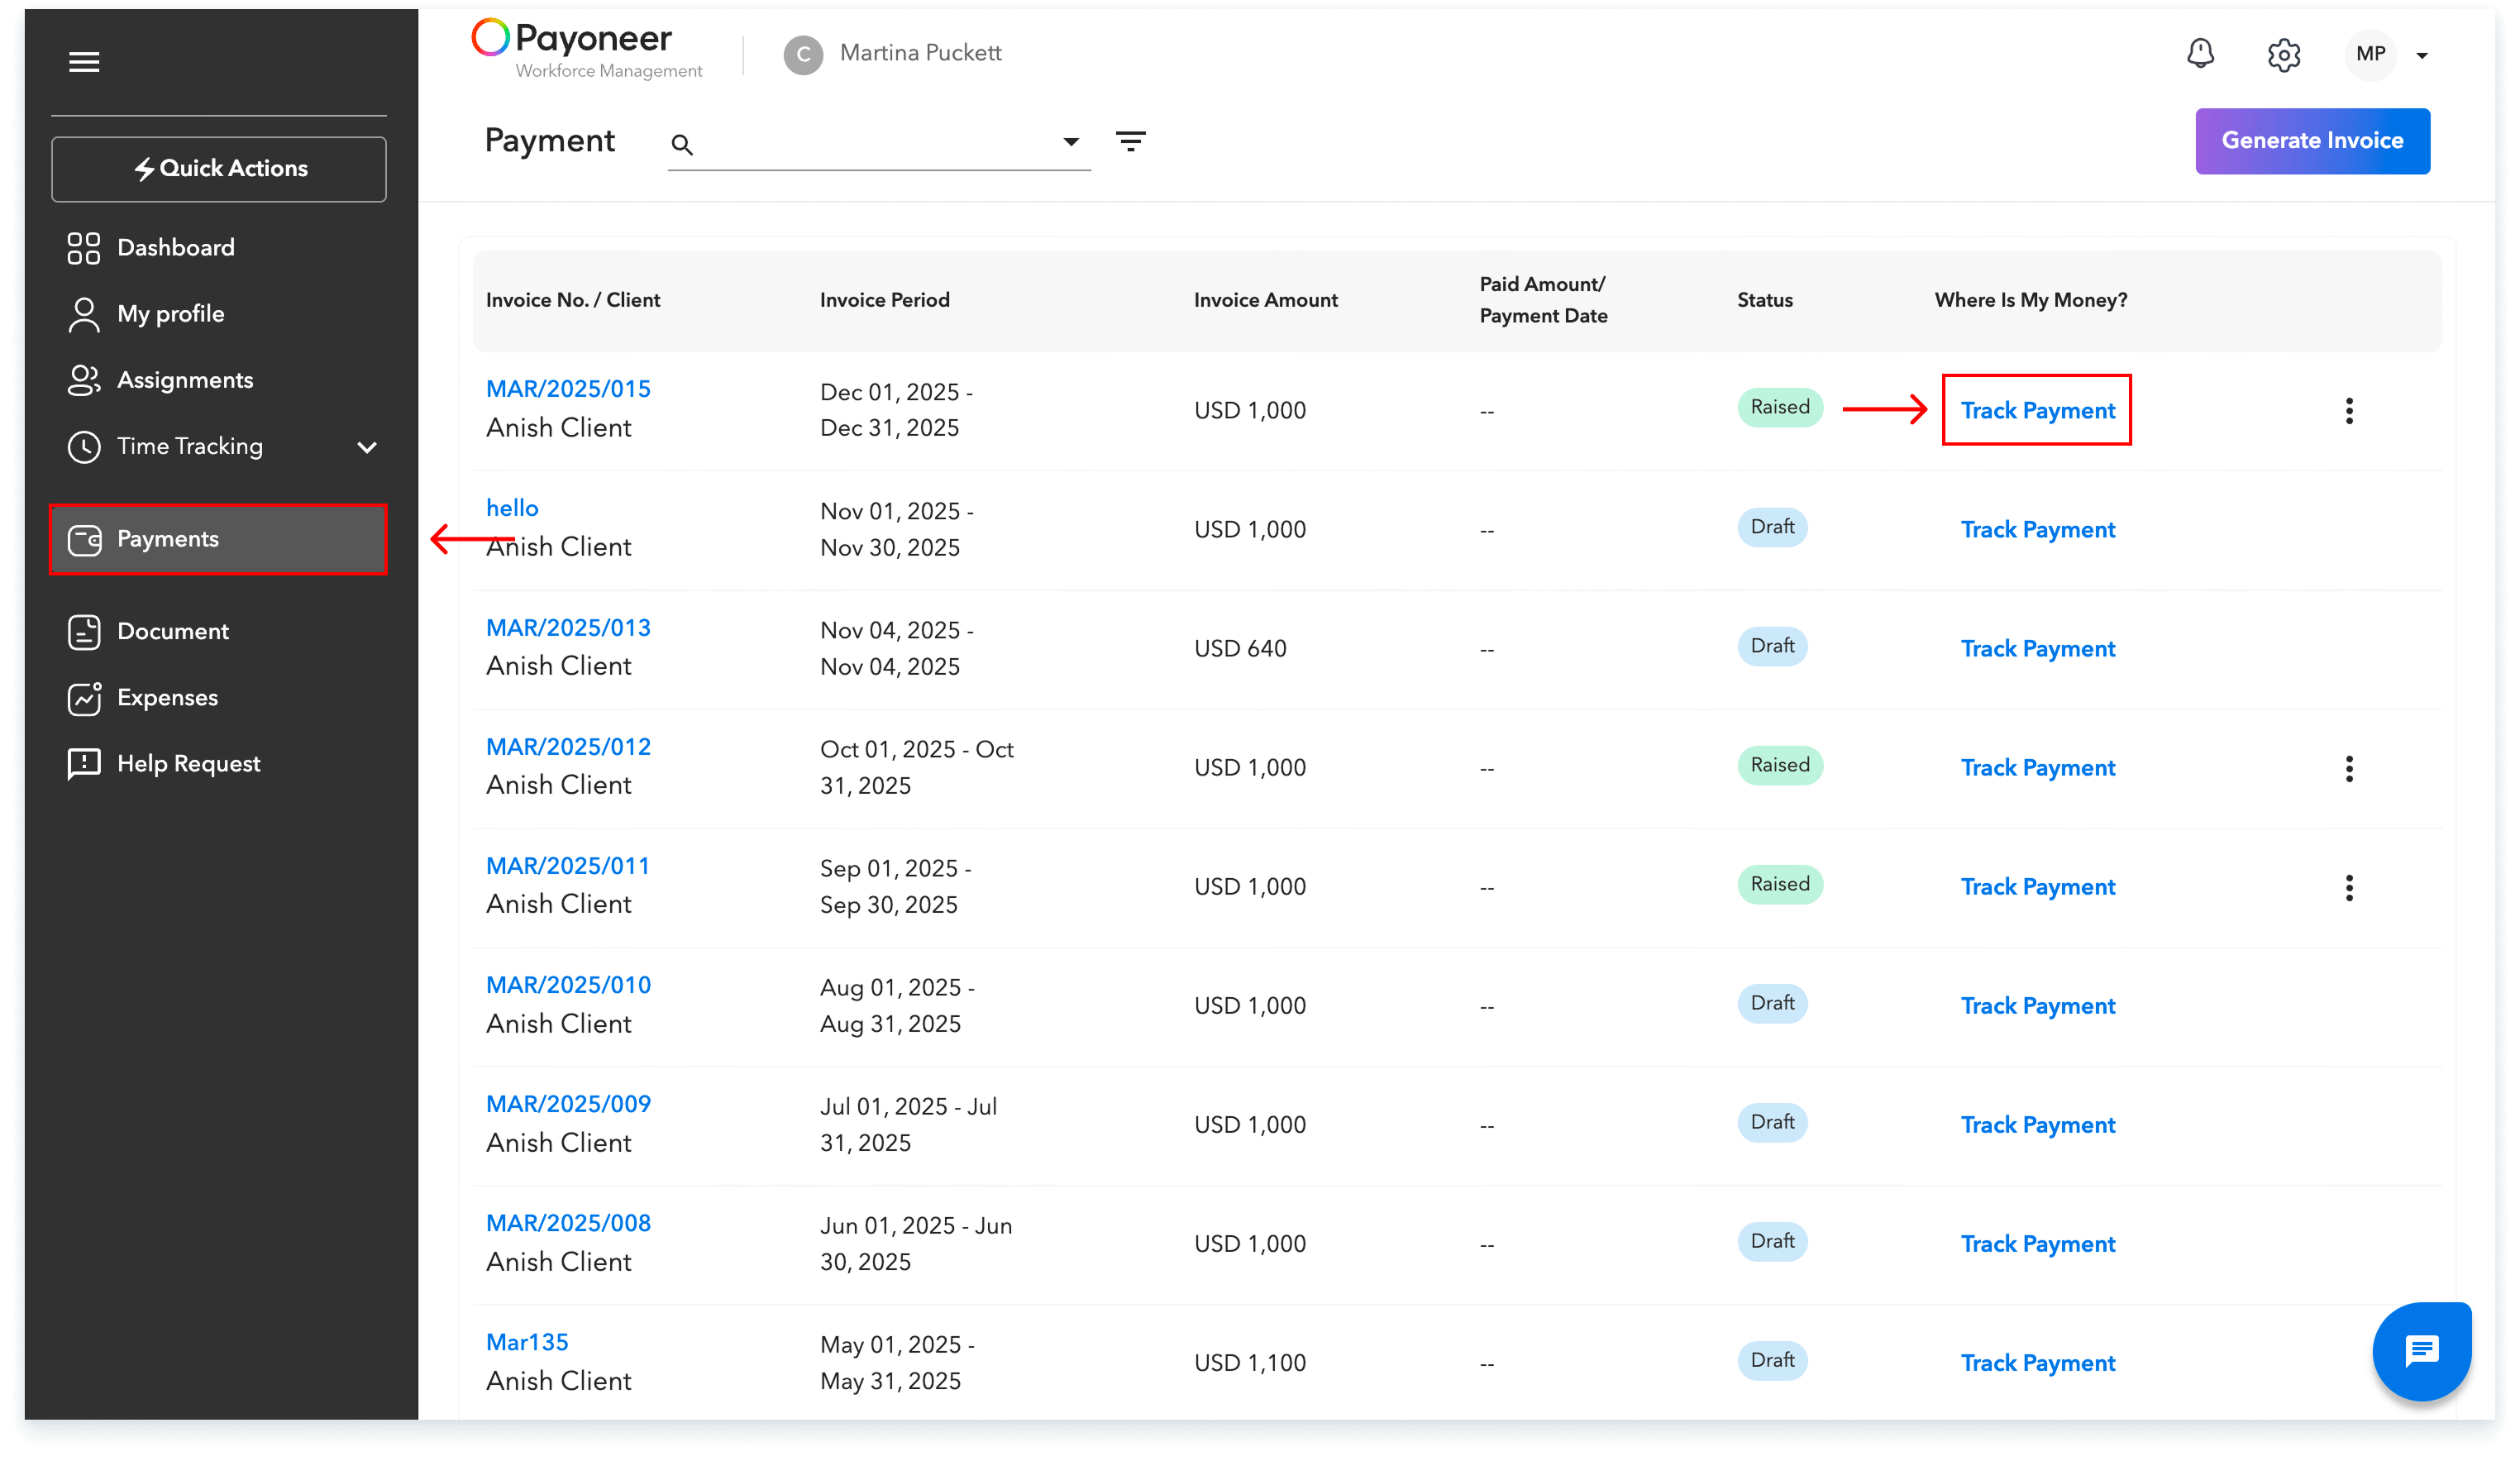
Task: Open the settings gear icon
Action: [x=2284, y=55]
